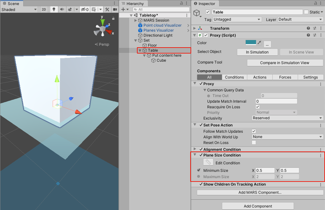Toggle scene lighting with the bulb icon
Image resolution: width=325 pixels, height=210 pixels.
click(54, 9)
